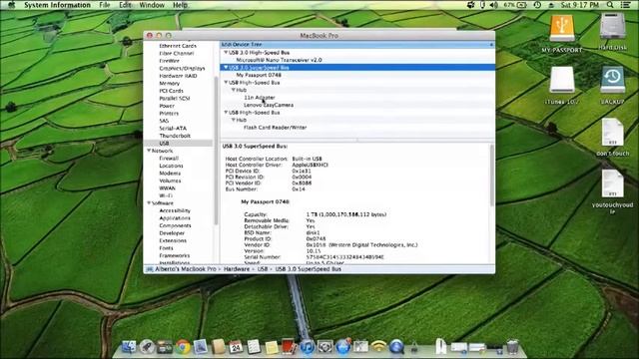Click the battery 67% status icon
The width and height of the screenshot is (639, 359).
[515, 5]
